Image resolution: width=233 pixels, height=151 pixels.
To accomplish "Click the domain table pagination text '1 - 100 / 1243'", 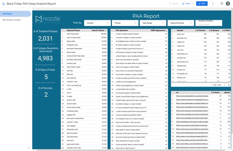I will click(x=216, y=85).
